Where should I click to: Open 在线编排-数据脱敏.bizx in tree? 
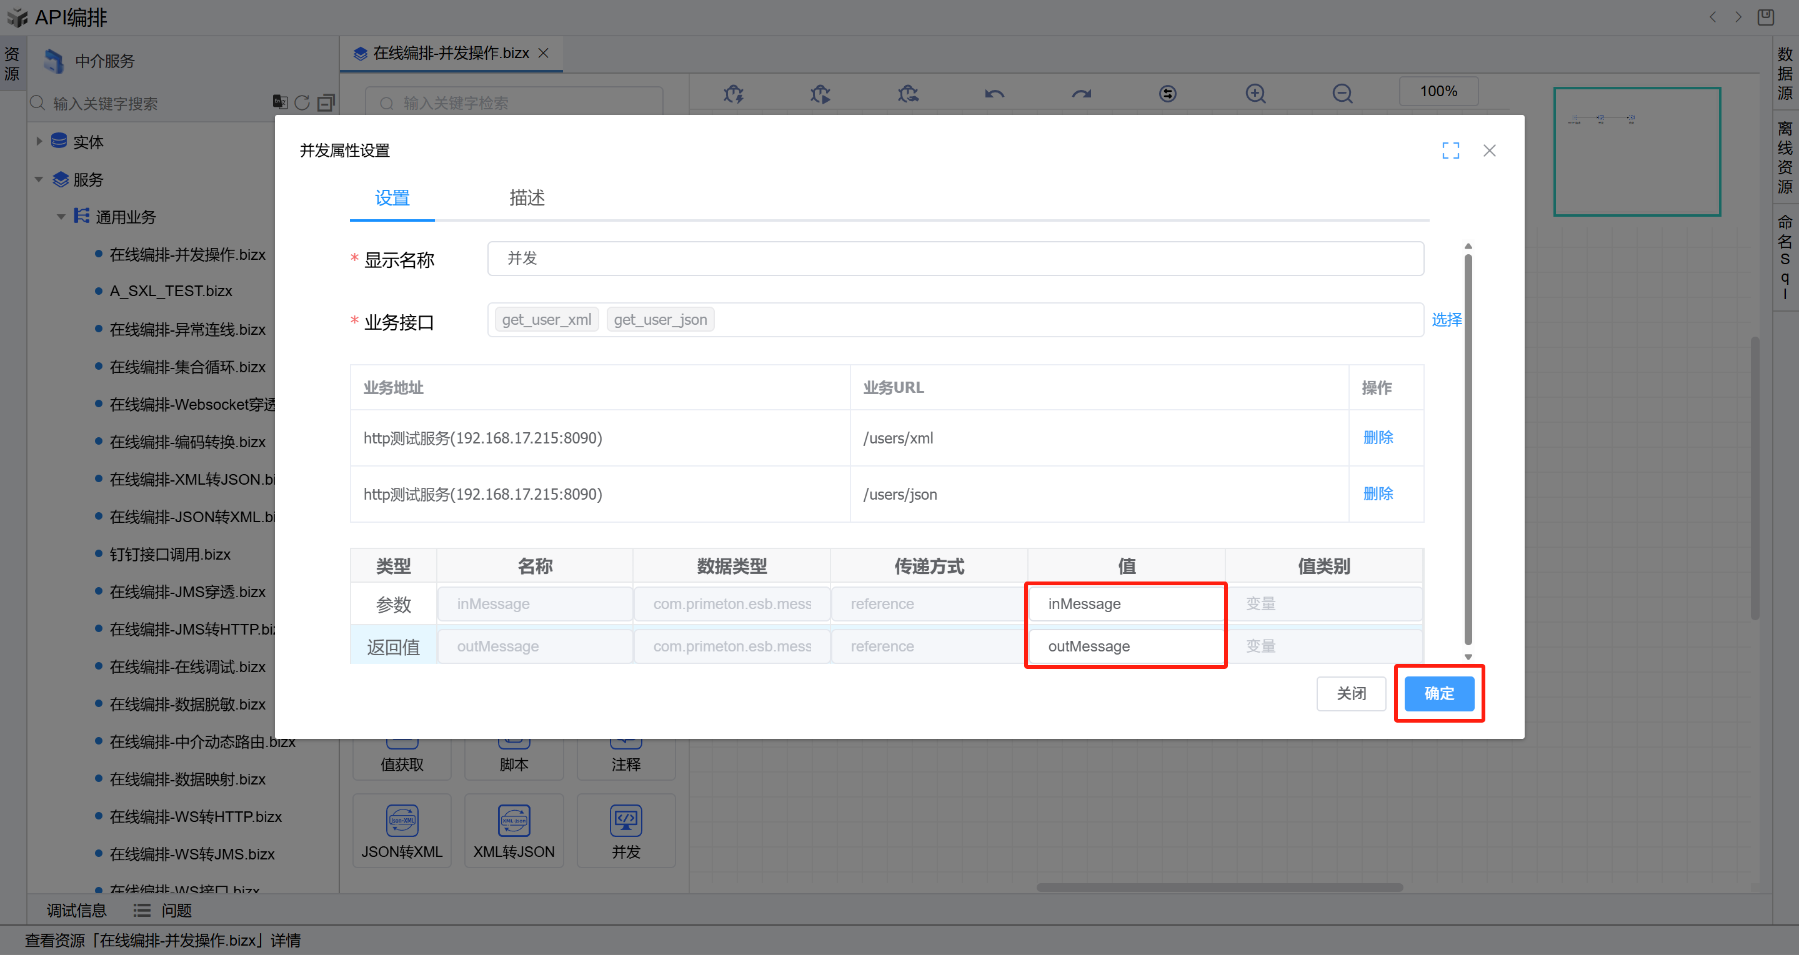(187, 704)
